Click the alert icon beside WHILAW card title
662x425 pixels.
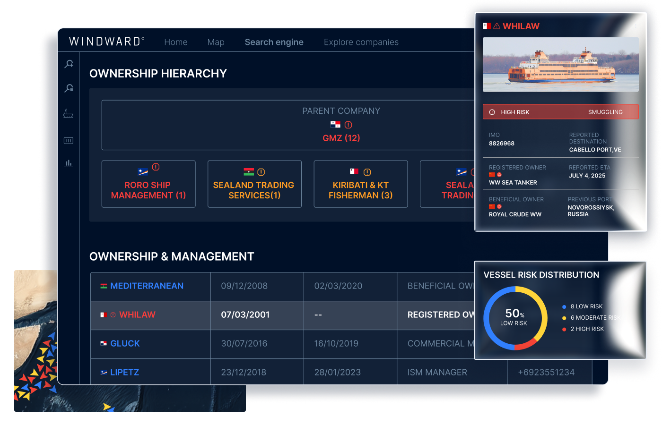(496, 26)
